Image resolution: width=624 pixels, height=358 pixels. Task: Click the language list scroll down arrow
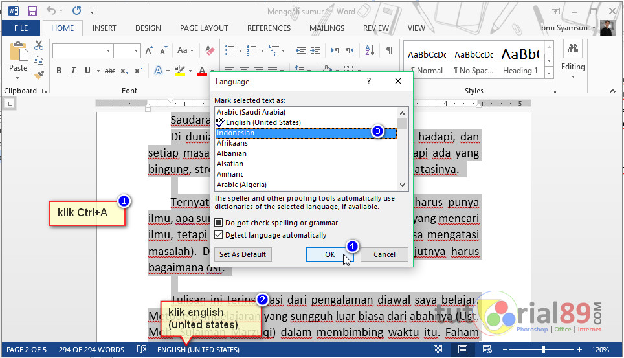[403, 185]
